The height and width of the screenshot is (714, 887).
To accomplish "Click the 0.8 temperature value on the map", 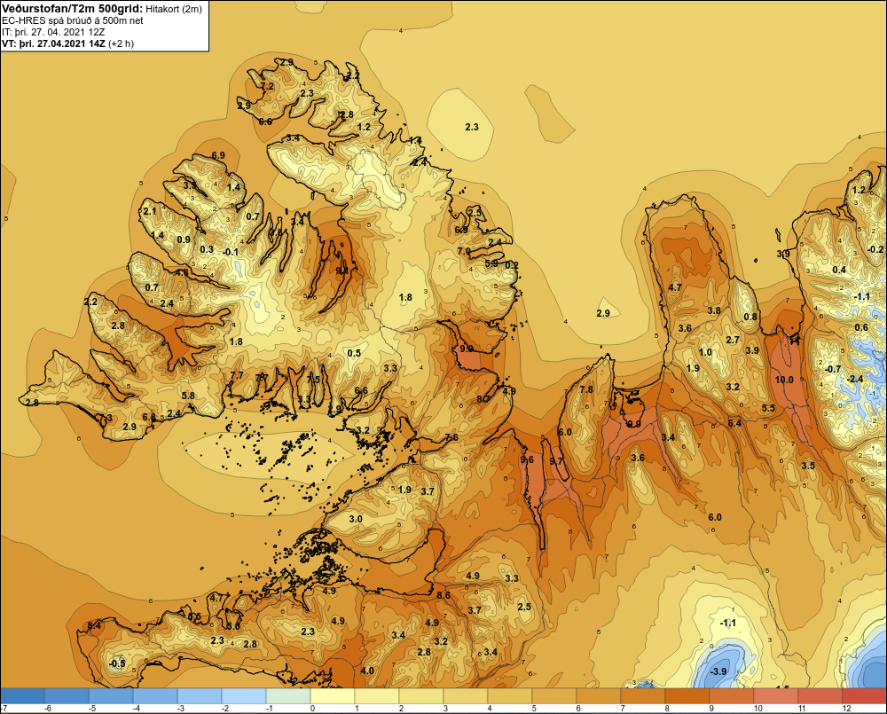I will (750, 317).
